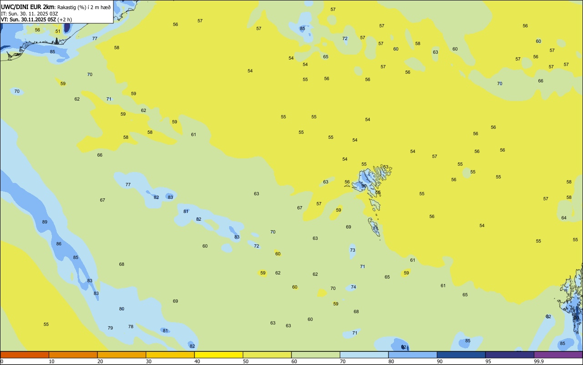Select the medium blue 80–90 legend swatch
583x365 pixels.
point(413,355)
